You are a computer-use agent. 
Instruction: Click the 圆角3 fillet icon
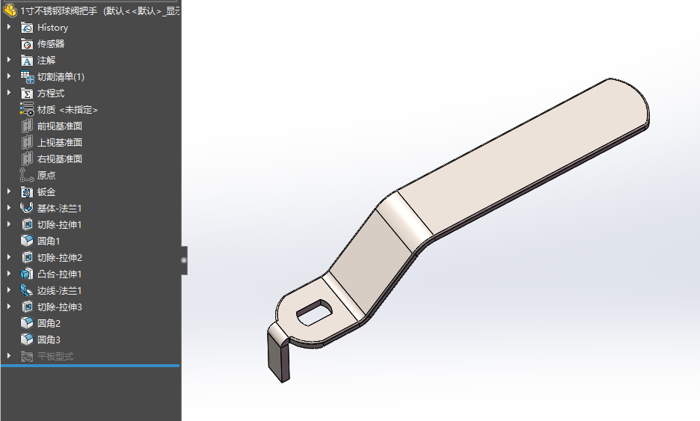pyautogui.click(x=27, y=339)
